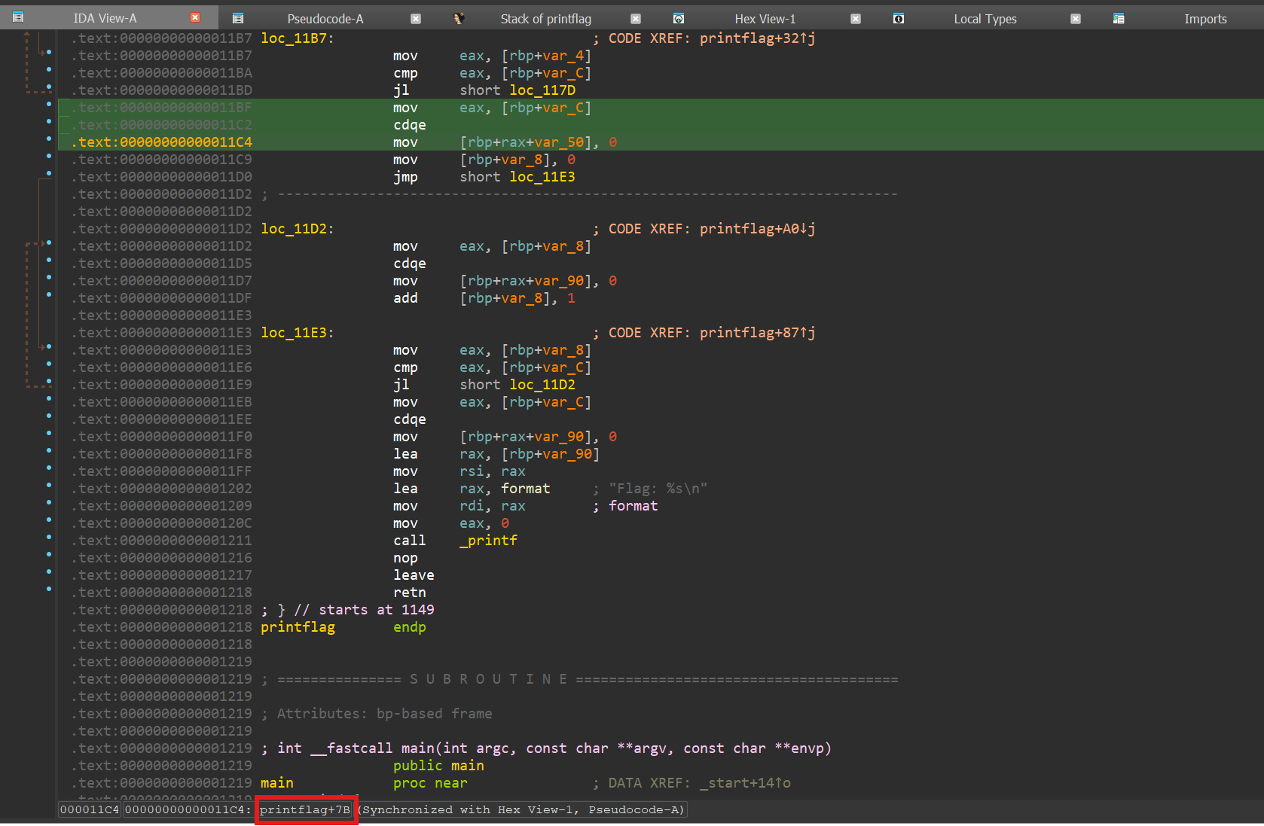Click the Hex View-1 tab icon
Viewport: 1264px width, 826px height.
679,18
